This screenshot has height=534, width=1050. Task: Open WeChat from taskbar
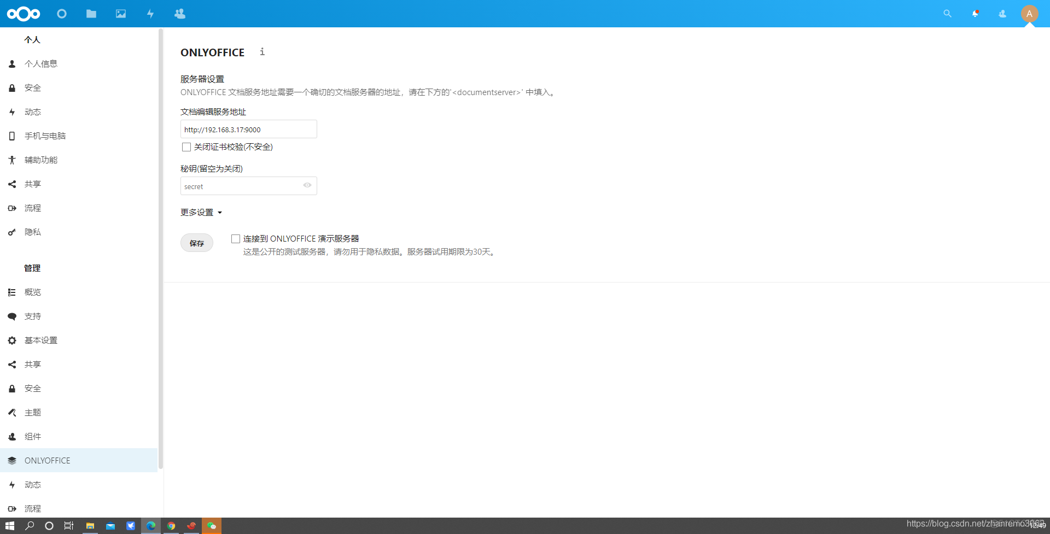point(212,526)
